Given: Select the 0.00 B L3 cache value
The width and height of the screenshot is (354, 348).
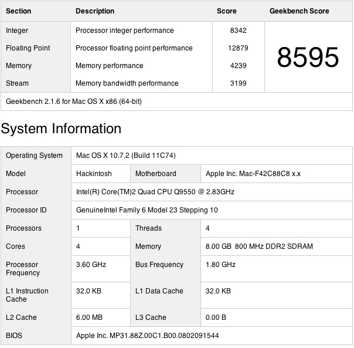Looking at the screenshot, I should 216,317.
